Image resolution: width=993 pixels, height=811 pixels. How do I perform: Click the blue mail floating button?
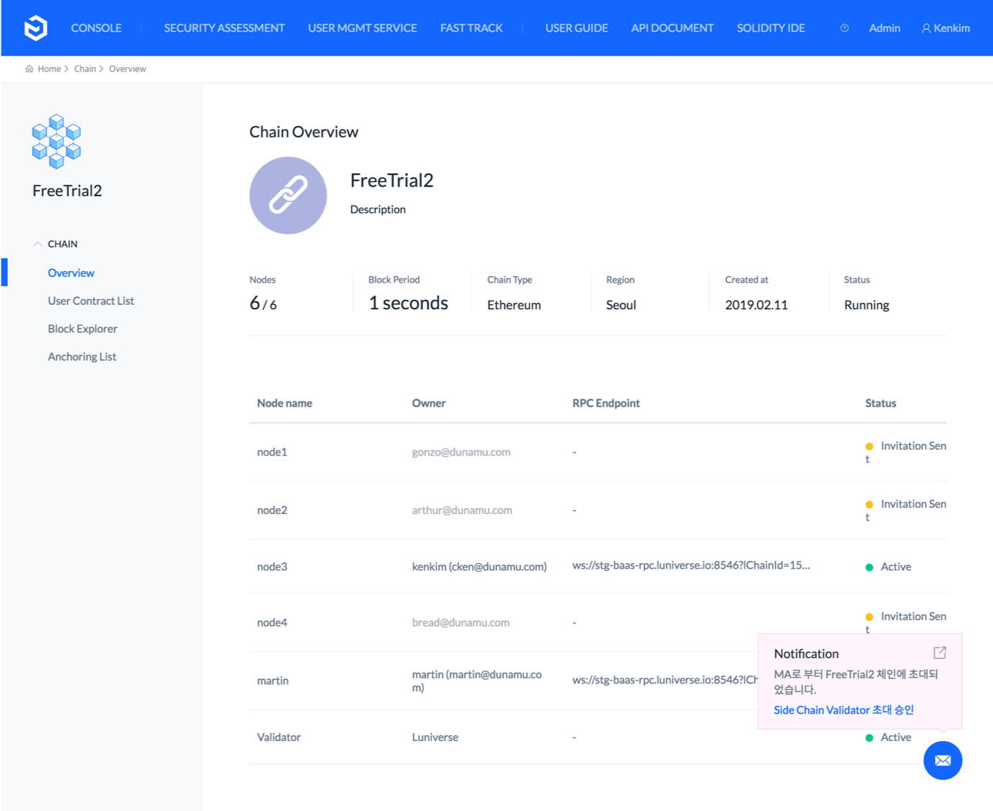(x=943, y=761)
